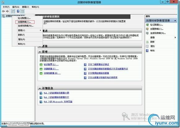Click 属性 action in Actions pane
The image size is (180, 128).
click(x=152, y=46)
